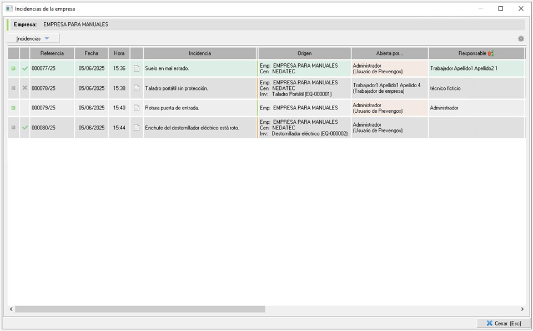This screenshot has width=533, height=331.
Task: Click the Abierta por... column header
Action: click(x=389, y=54)
